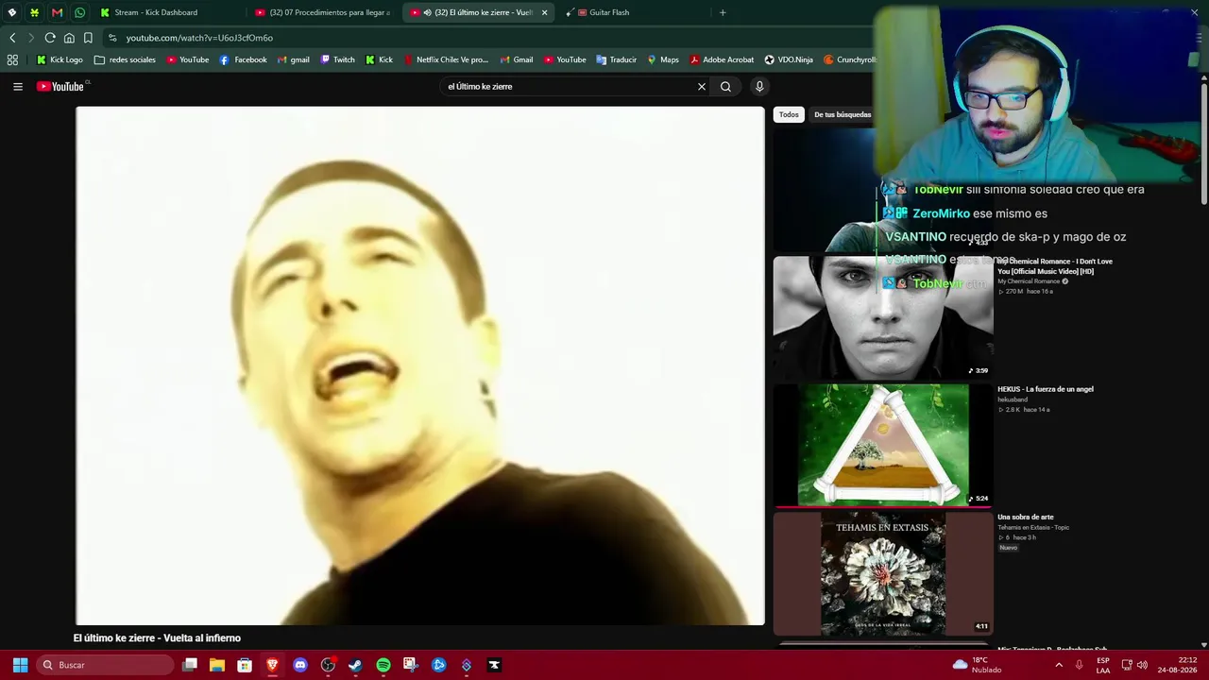The height and width of the screenshot is (680, 1209).
Task: Open Brave browser on the taskbar
Action: [272, 665]
